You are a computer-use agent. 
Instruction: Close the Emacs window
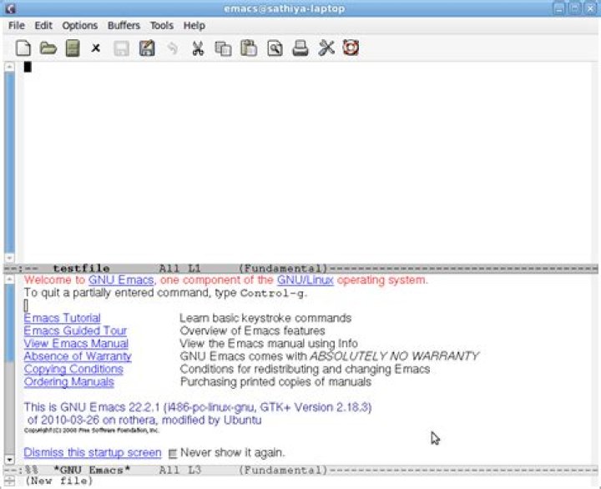click(x=590, y=8)
